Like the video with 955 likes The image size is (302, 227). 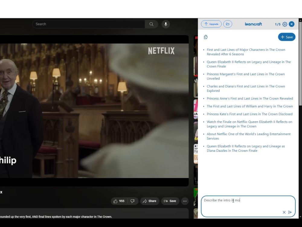point(119,201)
